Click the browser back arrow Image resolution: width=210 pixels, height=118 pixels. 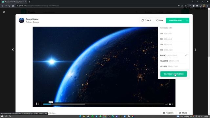click(2, 6)
